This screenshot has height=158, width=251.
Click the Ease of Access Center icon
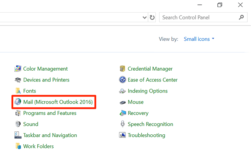click(x=123, y=80)
